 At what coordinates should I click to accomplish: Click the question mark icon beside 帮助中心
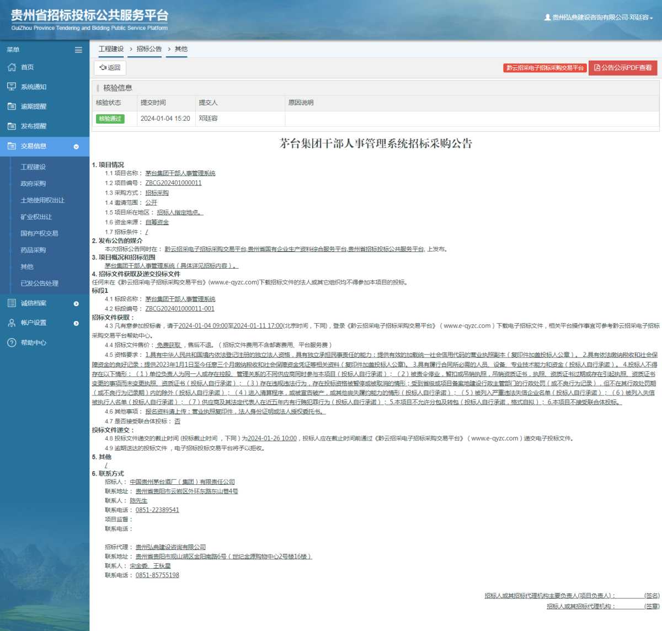pos(12,343)
